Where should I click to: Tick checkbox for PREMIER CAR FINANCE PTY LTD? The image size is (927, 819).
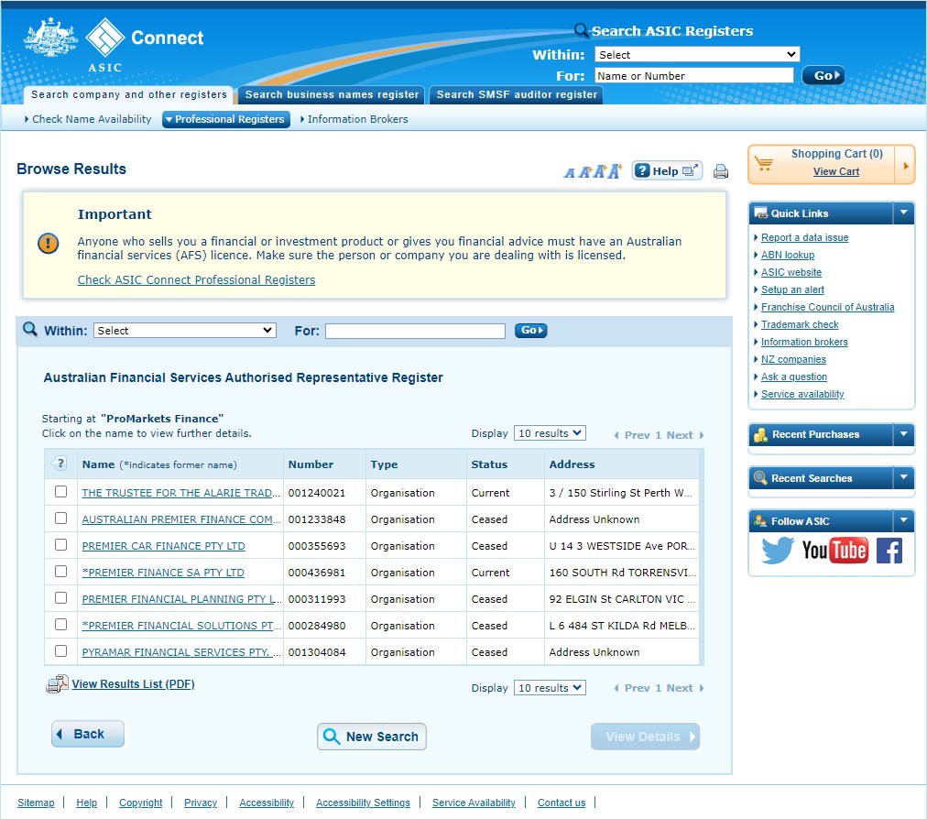(60, 545)
